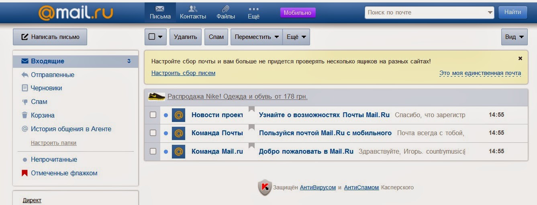Show messages Отмеченные флажком

click(x=64, y=173)
